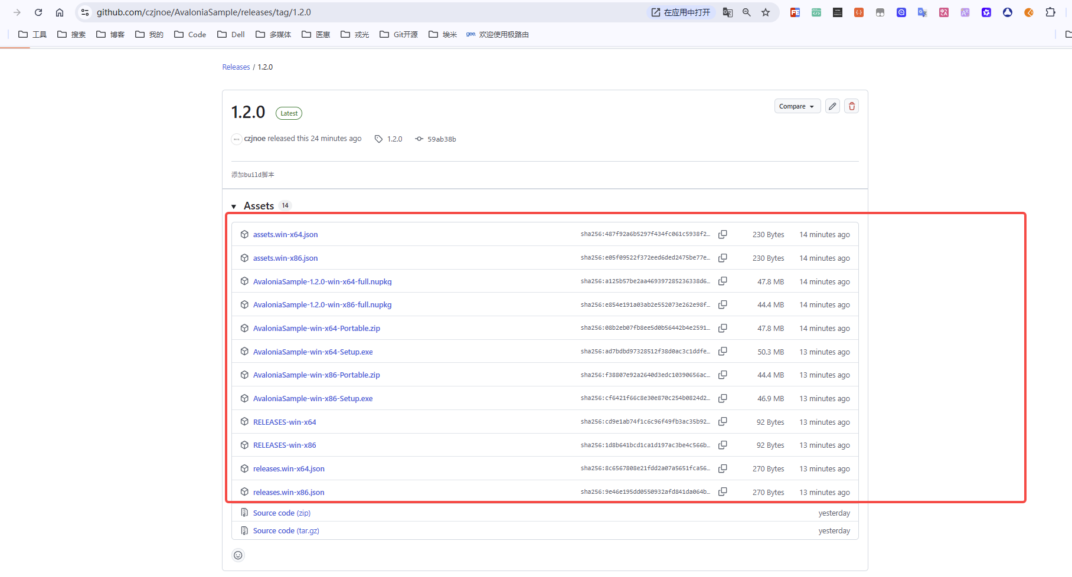Image resolution: width=1072 pixels, height=577 pixels.
Task: Download the RELEASES-win-x86 file
Action: click(x=285, y=445)
